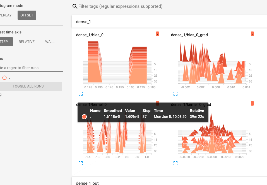
Task: Toggle the run radio circle for '.'
Action: (4, 78)
